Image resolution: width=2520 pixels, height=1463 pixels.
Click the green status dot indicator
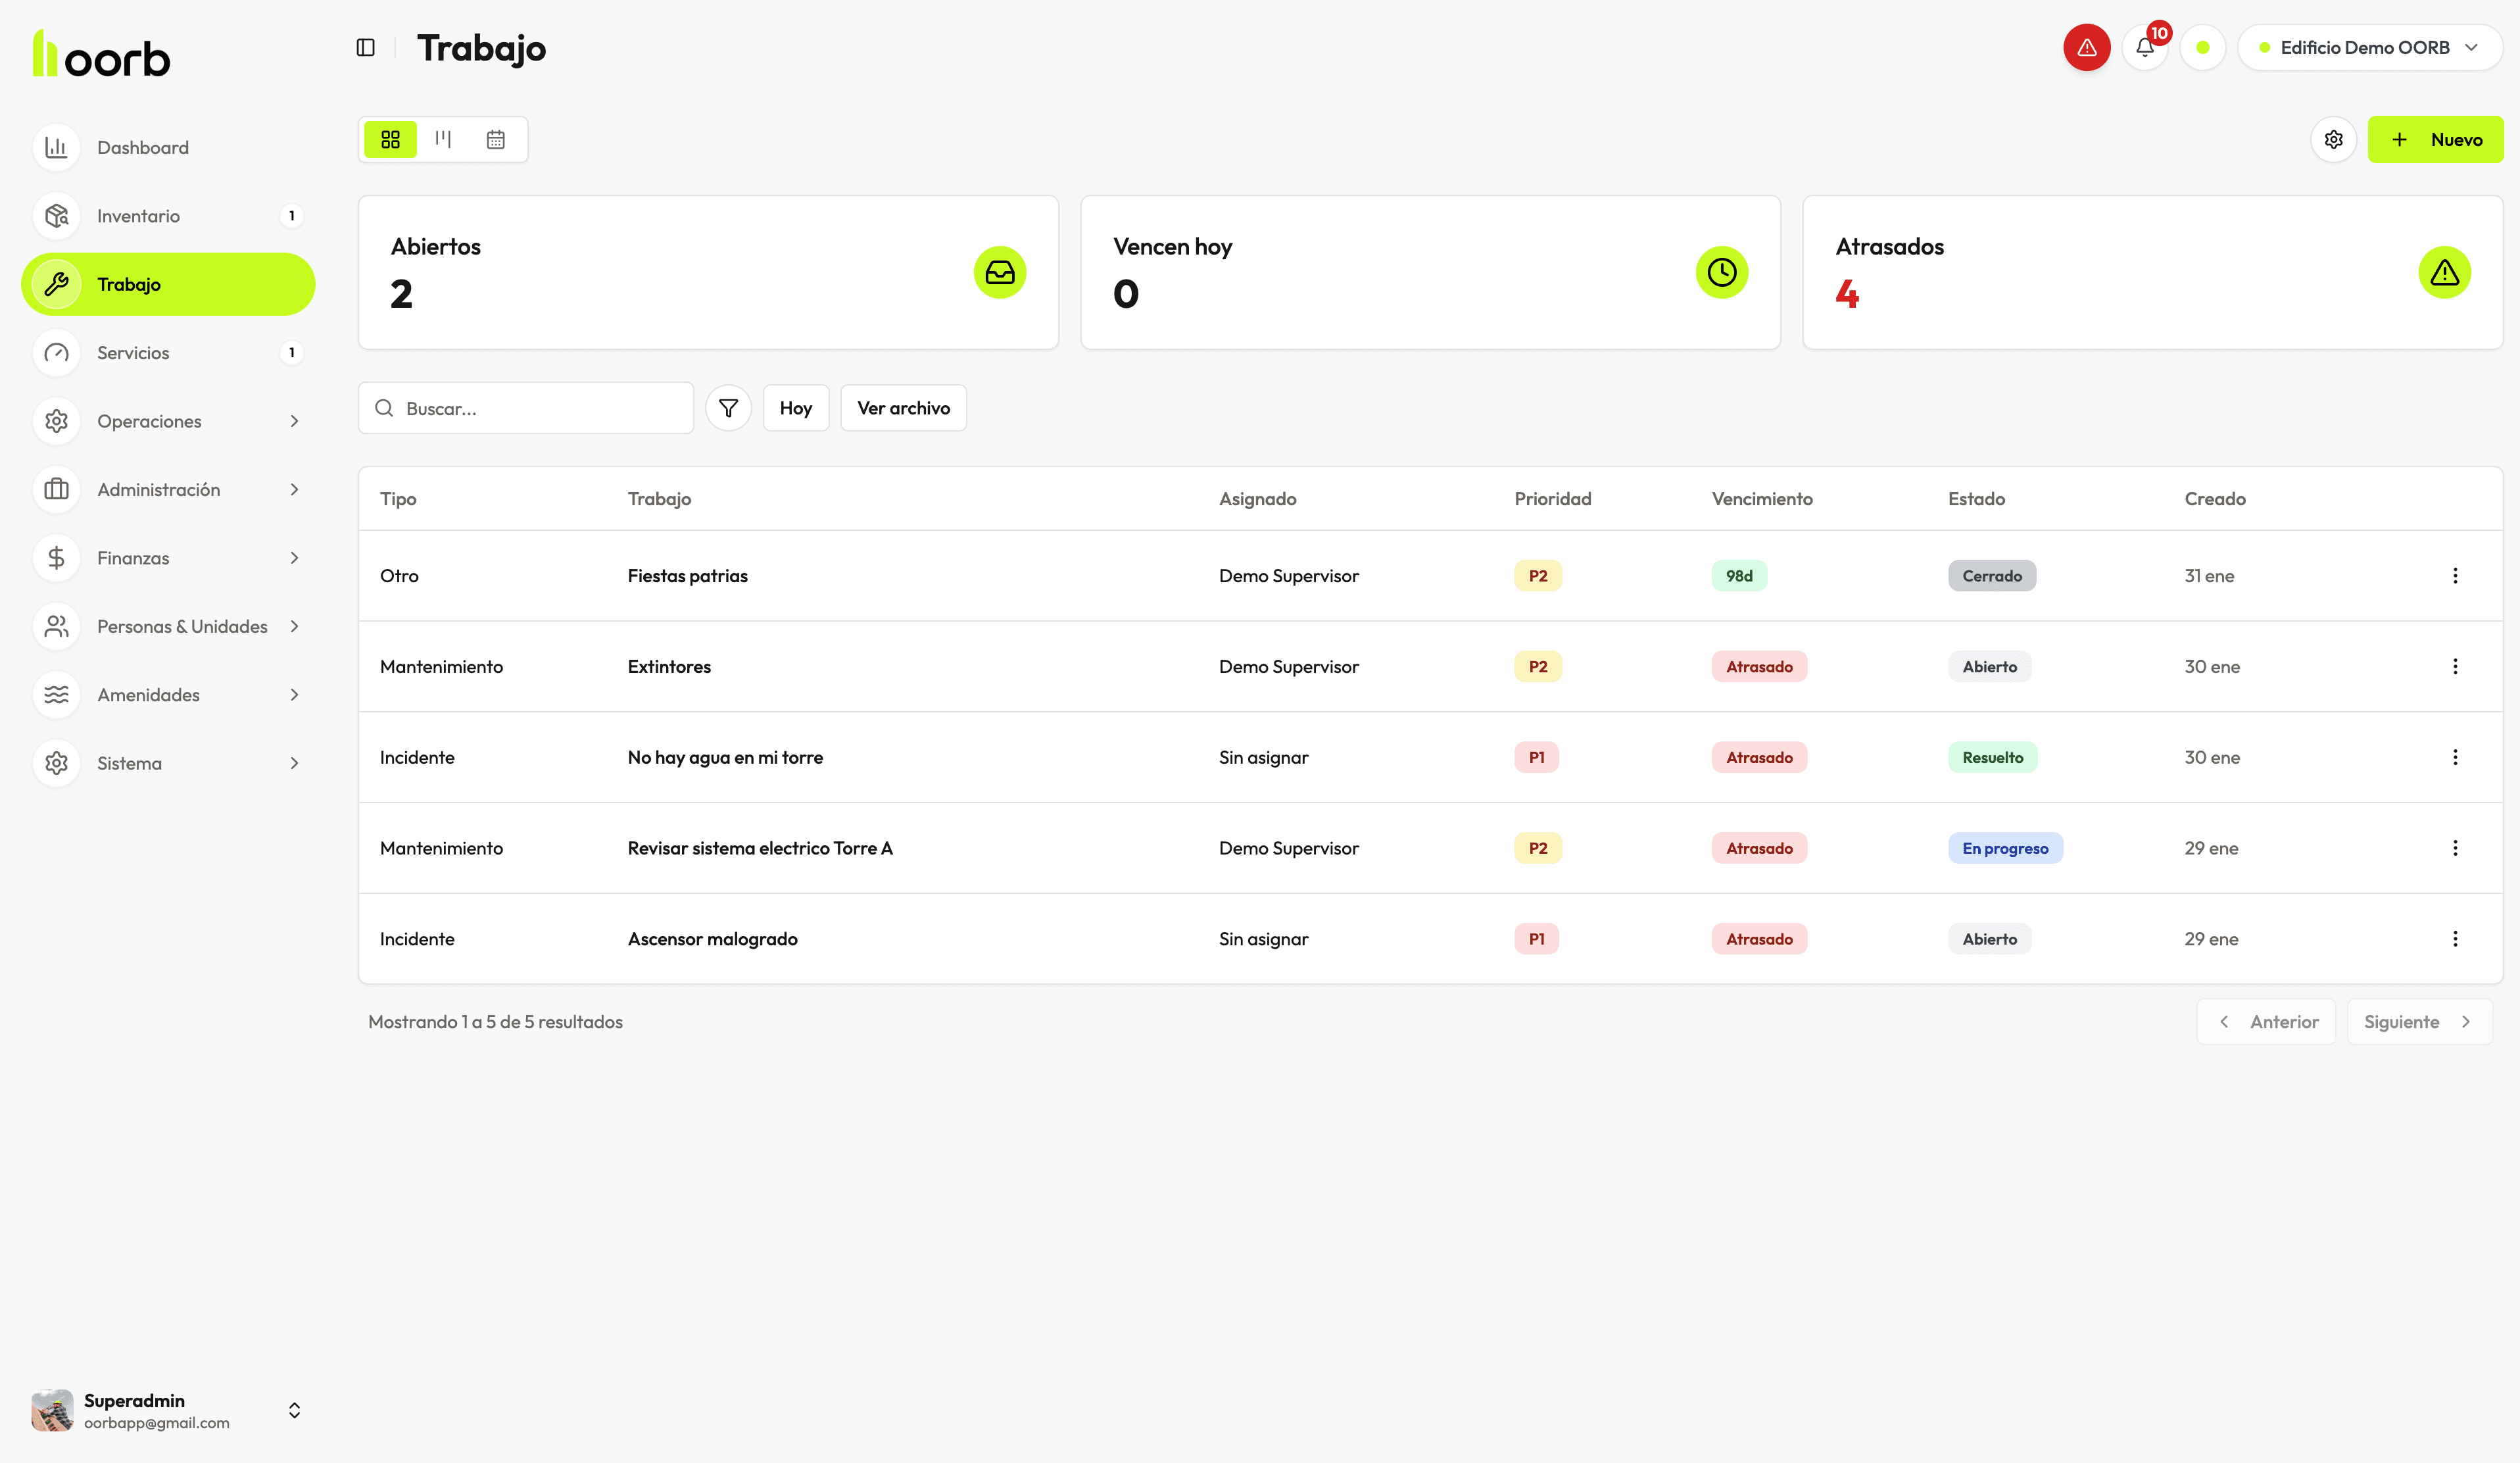pyautogui.click(x=2202, y=47)
